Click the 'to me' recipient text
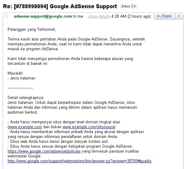 click(78, 16)
